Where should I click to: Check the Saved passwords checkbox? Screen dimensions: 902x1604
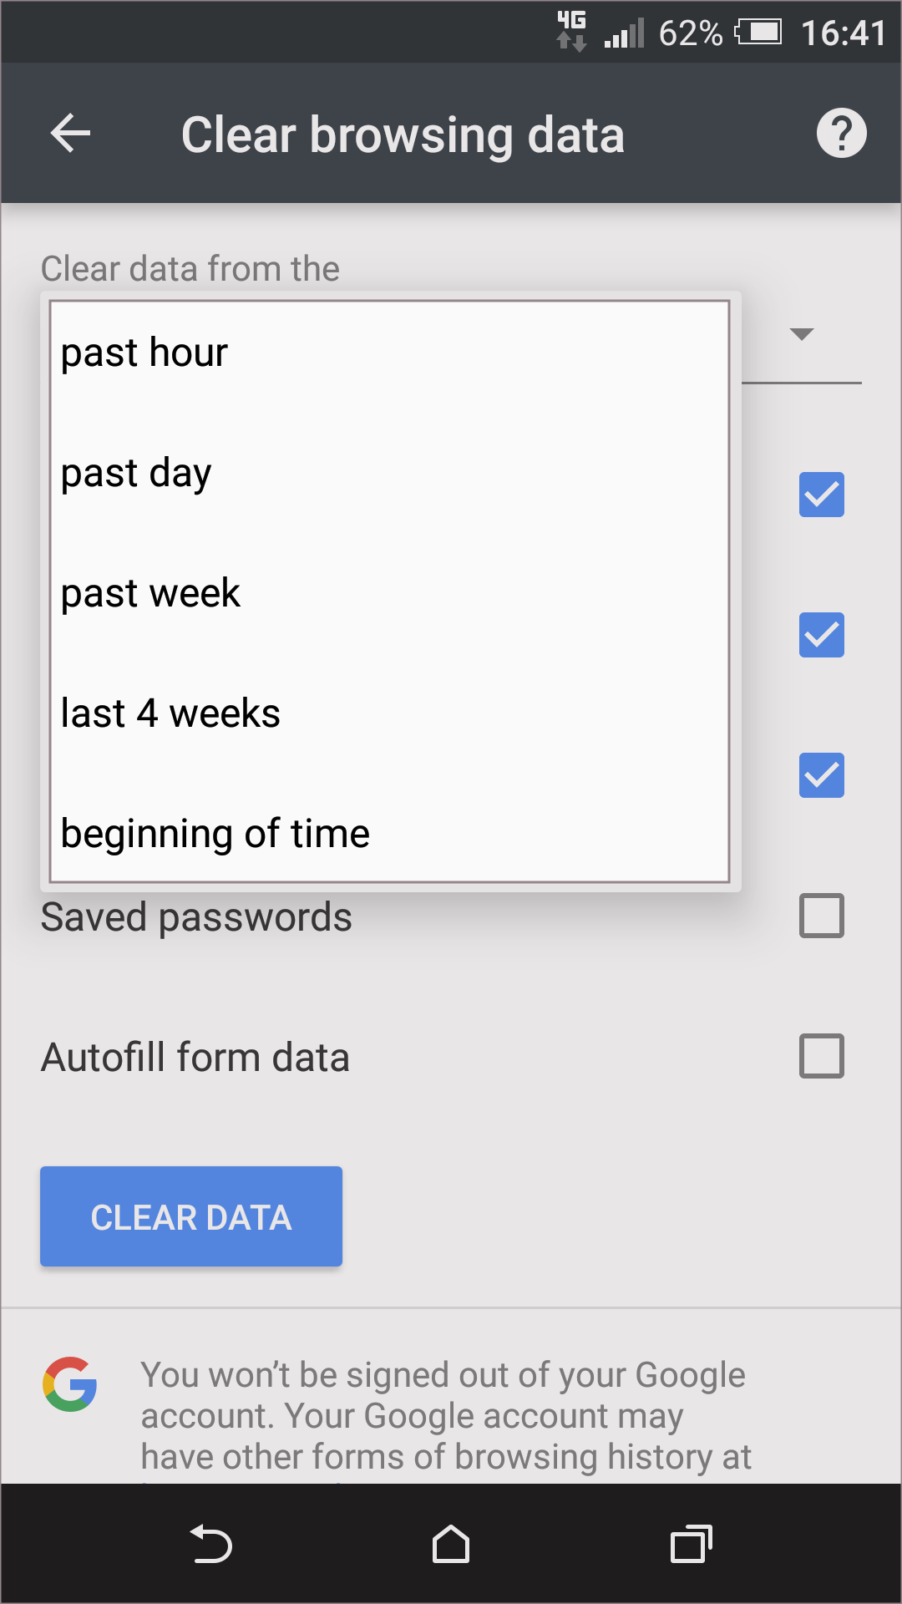click(821, 916)
